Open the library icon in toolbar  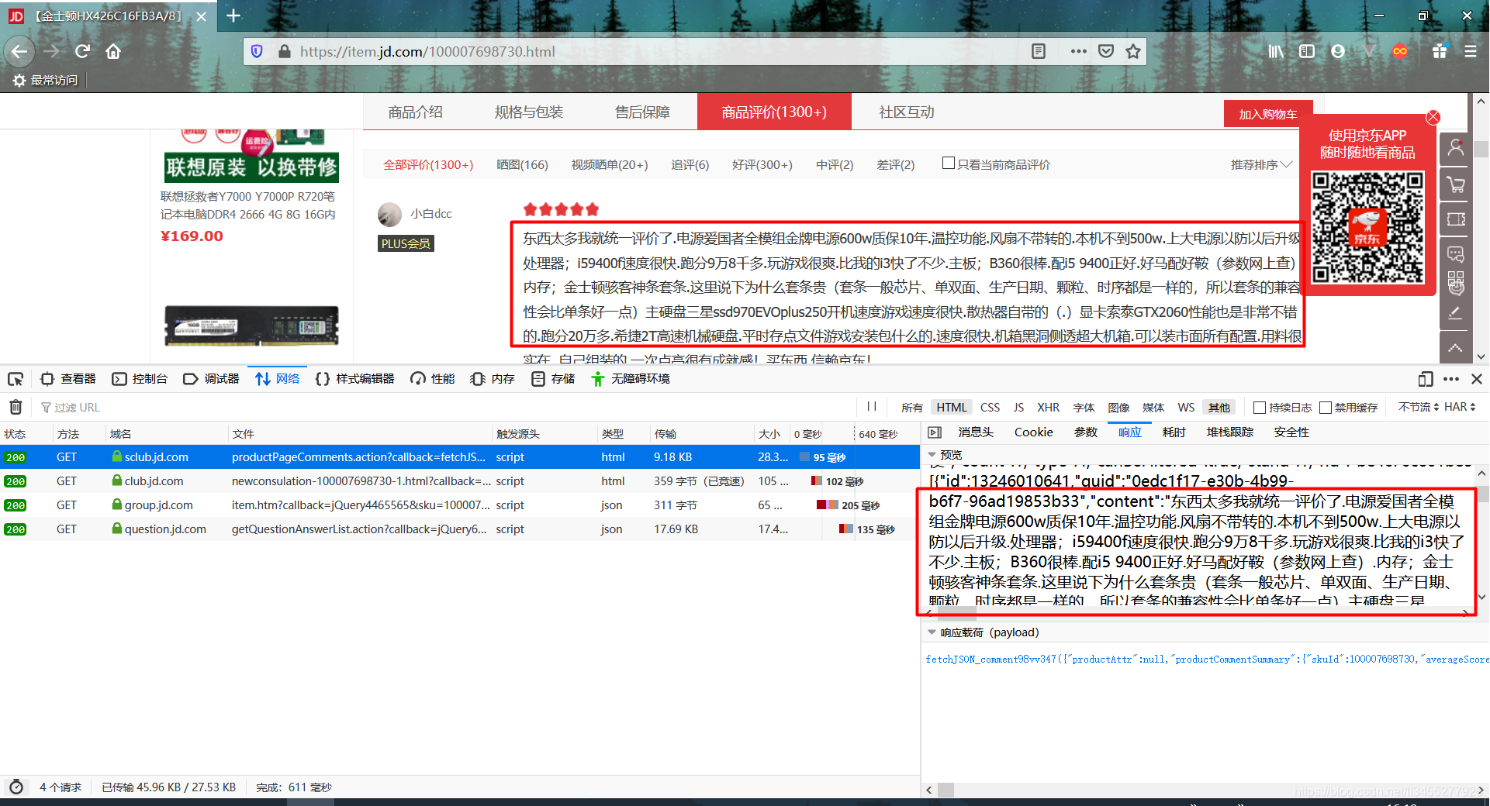(x=1276, y=51)
